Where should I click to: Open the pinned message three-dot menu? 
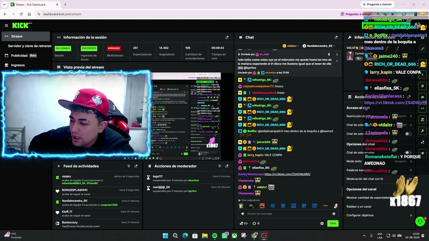pyautogui.click(x=337, y=54)
